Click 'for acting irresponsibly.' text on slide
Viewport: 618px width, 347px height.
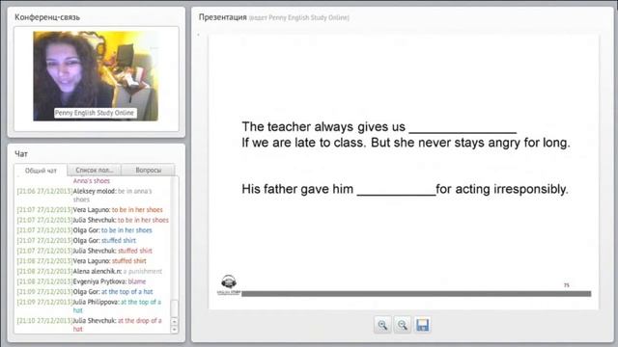click(x=502, y=189)
